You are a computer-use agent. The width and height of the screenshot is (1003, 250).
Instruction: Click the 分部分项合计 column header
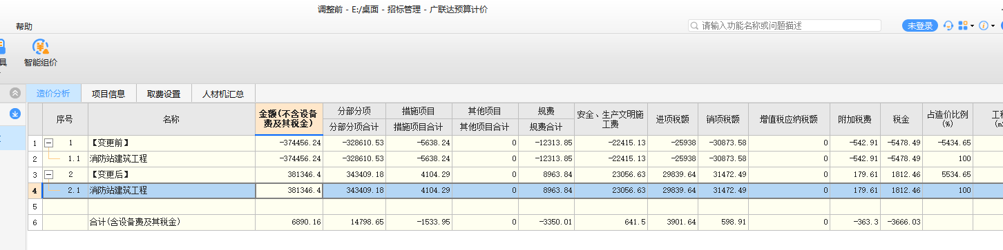coord(354,127)
